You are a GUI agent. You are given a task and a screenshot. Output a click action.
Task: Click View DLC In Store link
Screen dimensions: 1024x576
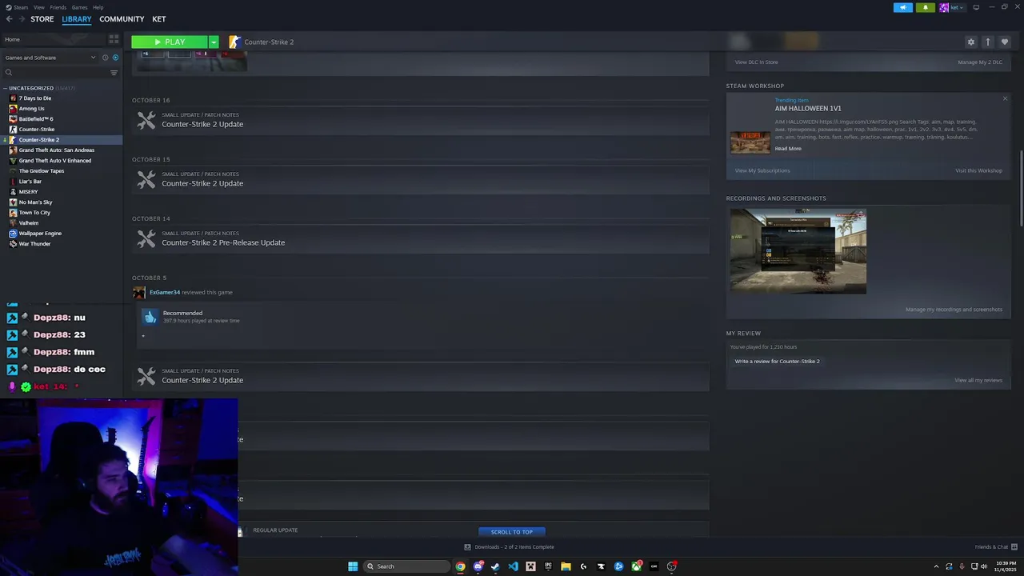tap(757, 62)
